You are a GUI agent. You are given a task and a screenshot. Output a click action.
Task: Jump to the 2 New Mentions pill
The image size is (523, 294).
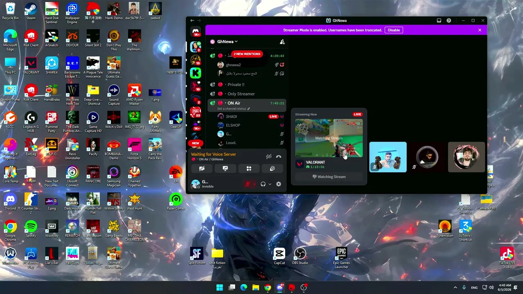(247, 54)
